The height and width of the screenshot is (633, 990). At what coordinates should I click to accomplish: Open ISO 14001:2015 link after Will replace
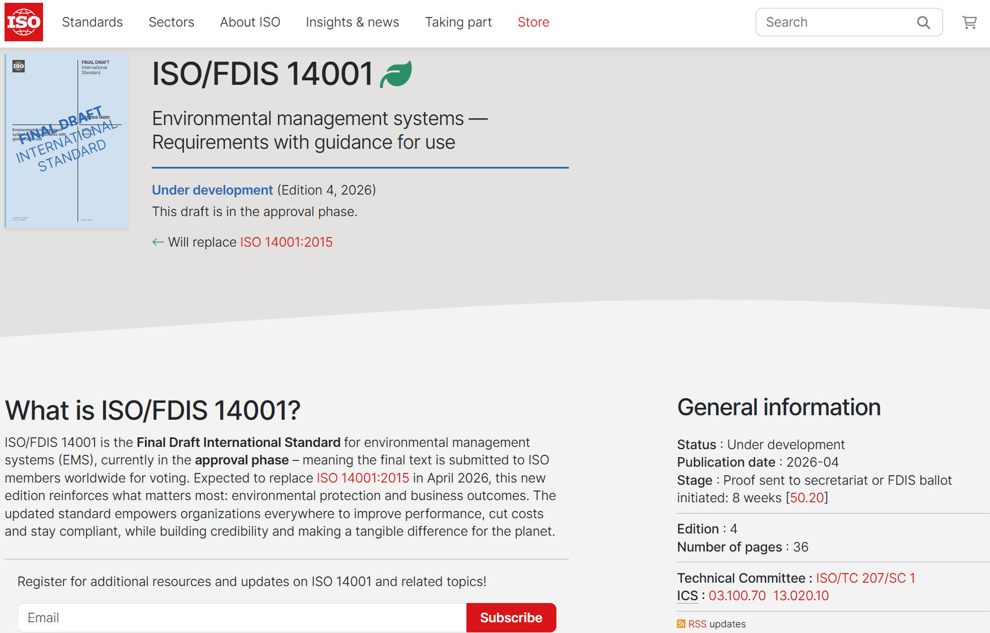[286, 242]
